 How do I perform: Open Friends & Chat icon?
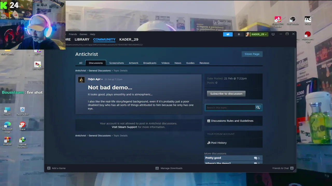point(292,168)
